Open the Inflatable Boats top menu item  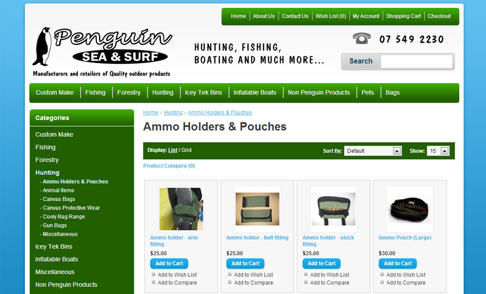coord(255,92)
